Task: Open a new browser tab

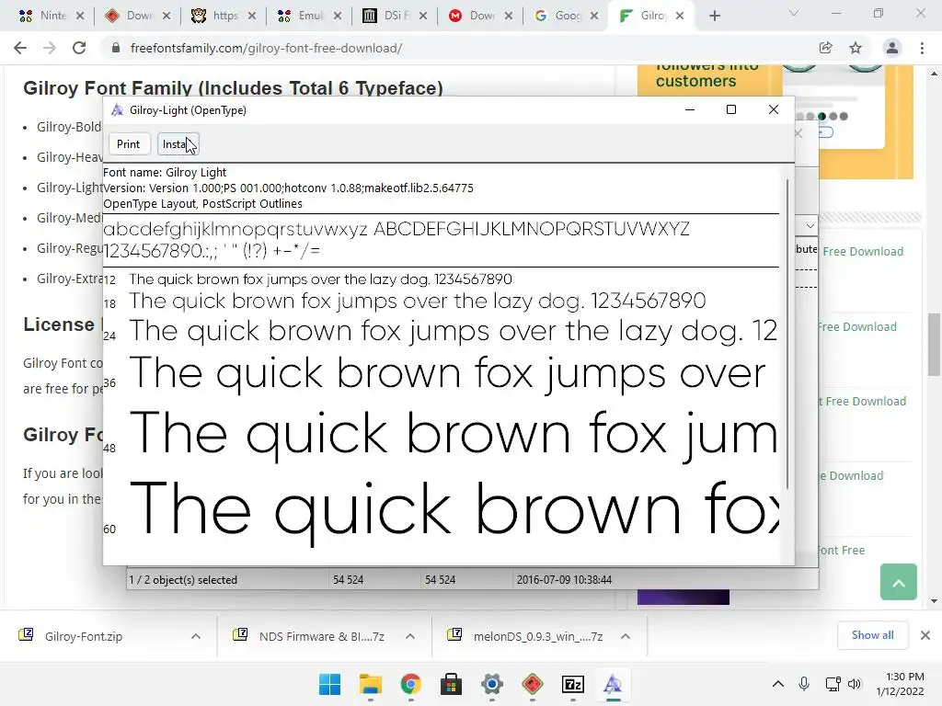Action: tap(714, 17)
